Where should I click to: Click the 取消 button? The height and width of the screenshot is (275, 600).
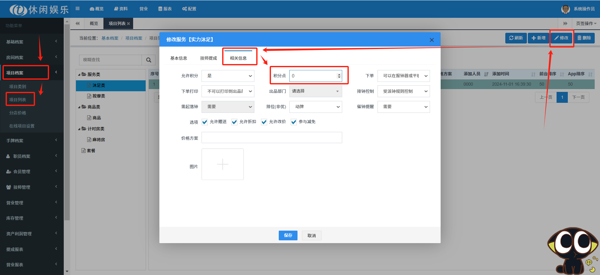pyautogui.click(x=311, y=236)
